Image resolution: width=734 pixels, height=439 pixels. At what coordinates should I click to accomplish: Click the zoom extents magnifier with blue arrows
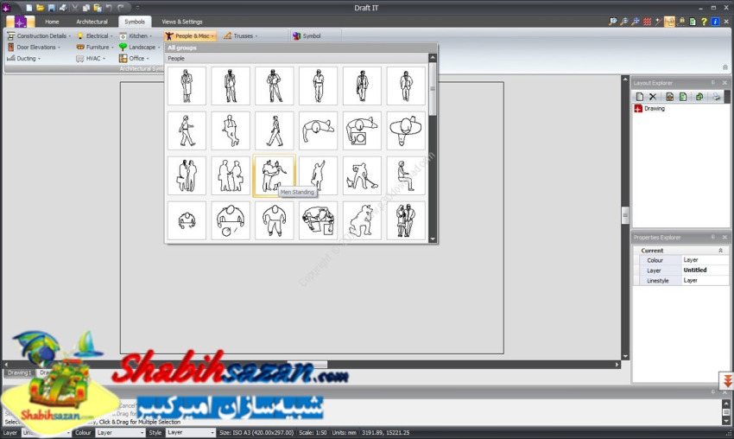click(636, 22)
